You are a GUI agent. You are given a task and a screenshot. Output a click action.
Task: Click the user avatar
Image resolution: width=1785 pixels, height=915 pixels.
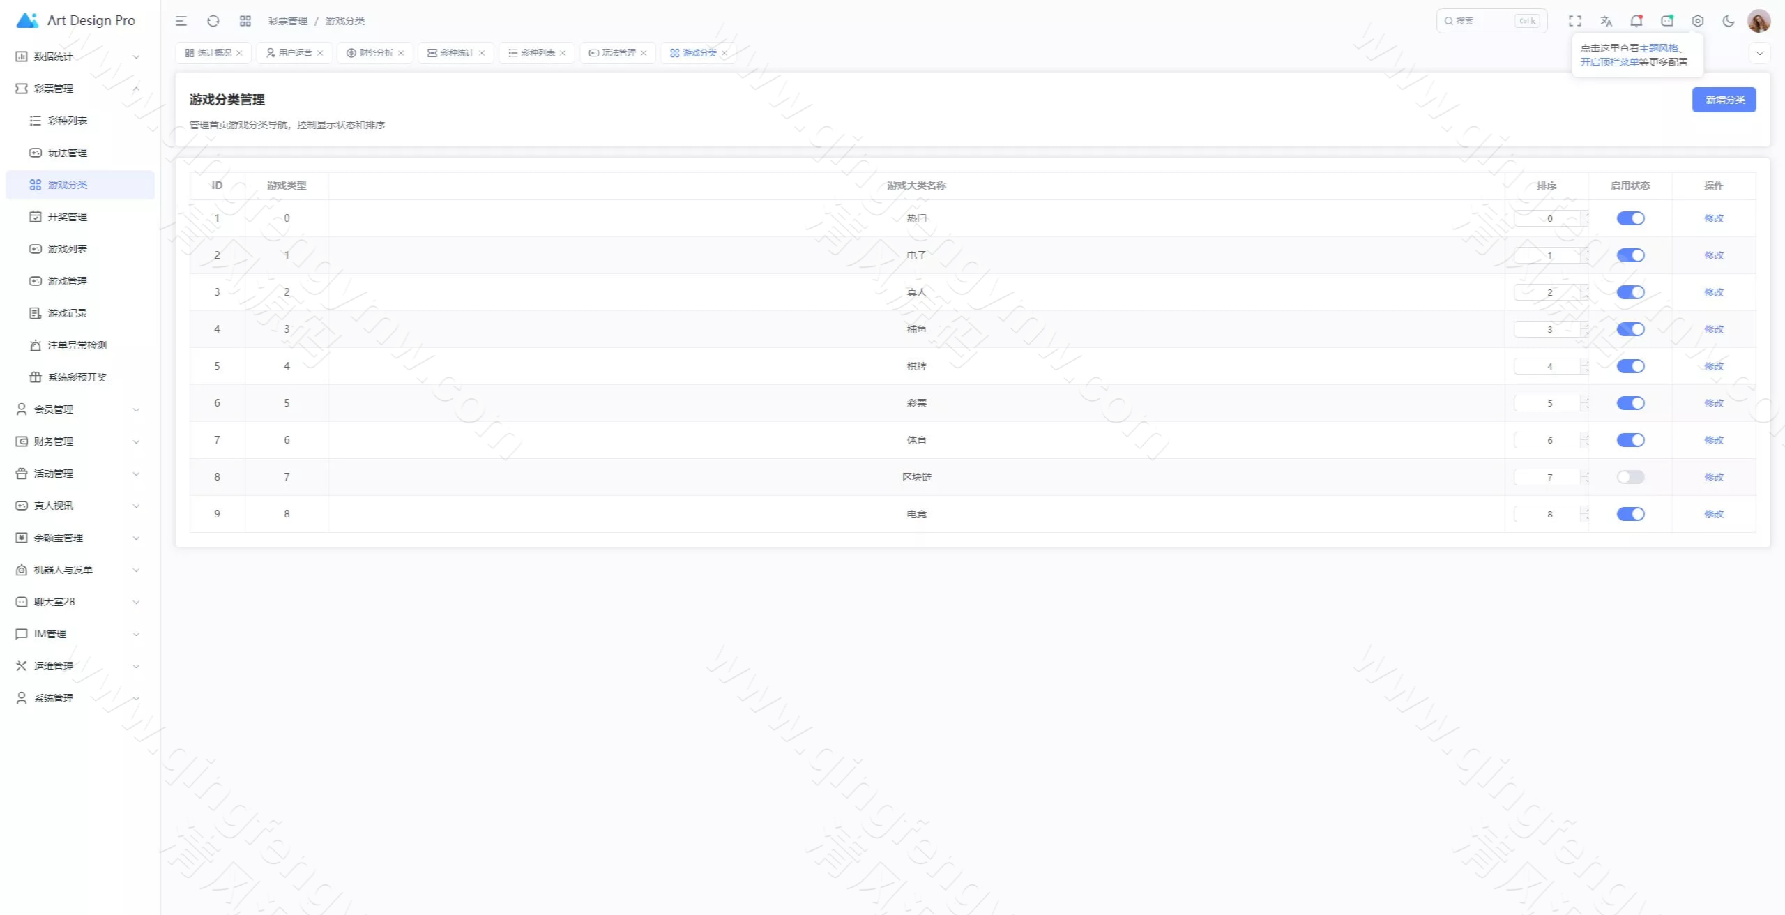click(1759, 21)
